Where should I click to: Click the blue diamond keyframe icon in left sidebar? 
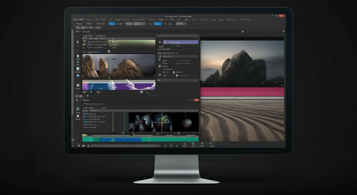pos(78,75)
